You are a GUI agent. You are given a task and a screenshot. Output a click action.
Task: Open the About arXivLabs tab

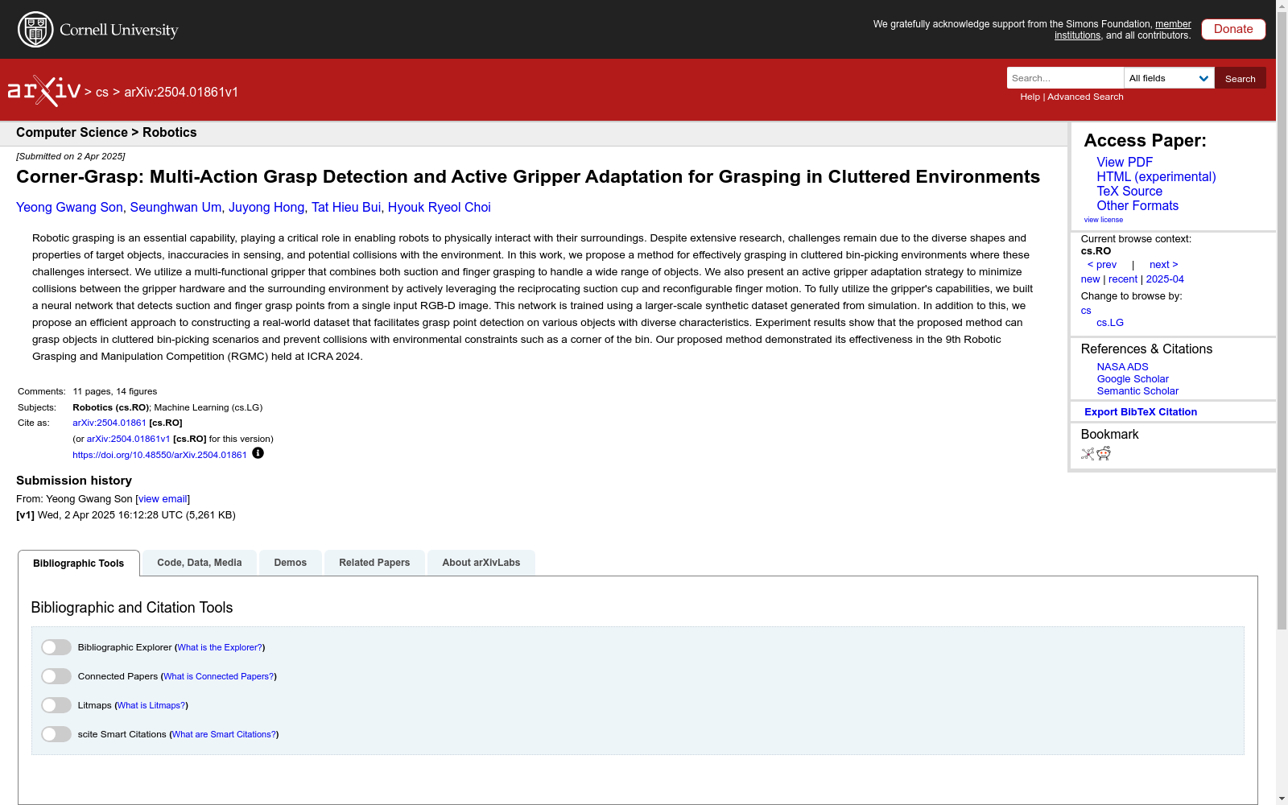click(x=481, y=563)
